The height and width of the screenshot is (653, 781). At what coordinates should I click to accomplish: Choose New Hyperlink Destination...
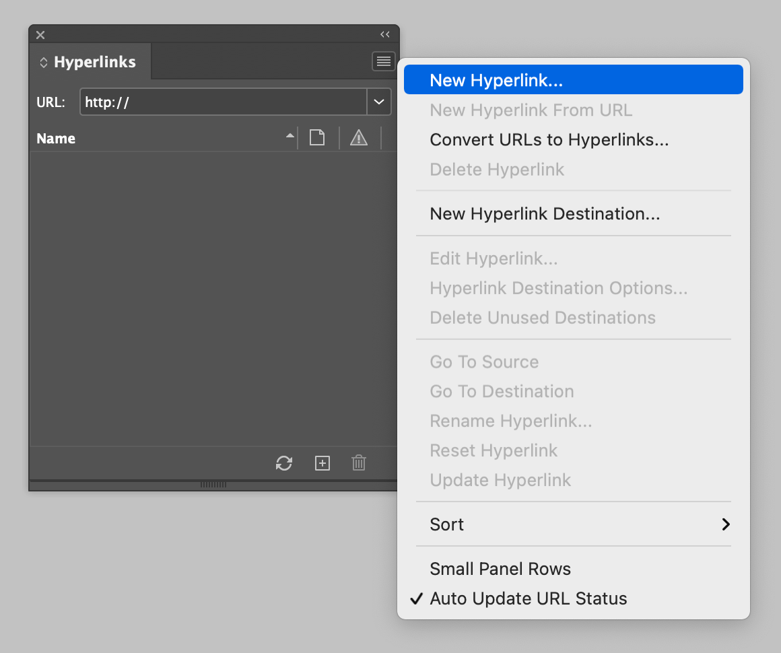click(x=574, y=213)
